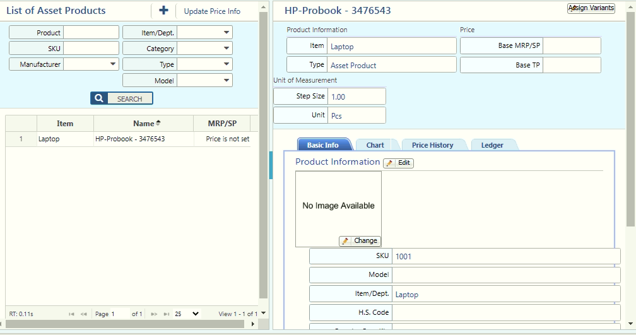Click the magnifier icon on Search button

(x=99, y=98)
